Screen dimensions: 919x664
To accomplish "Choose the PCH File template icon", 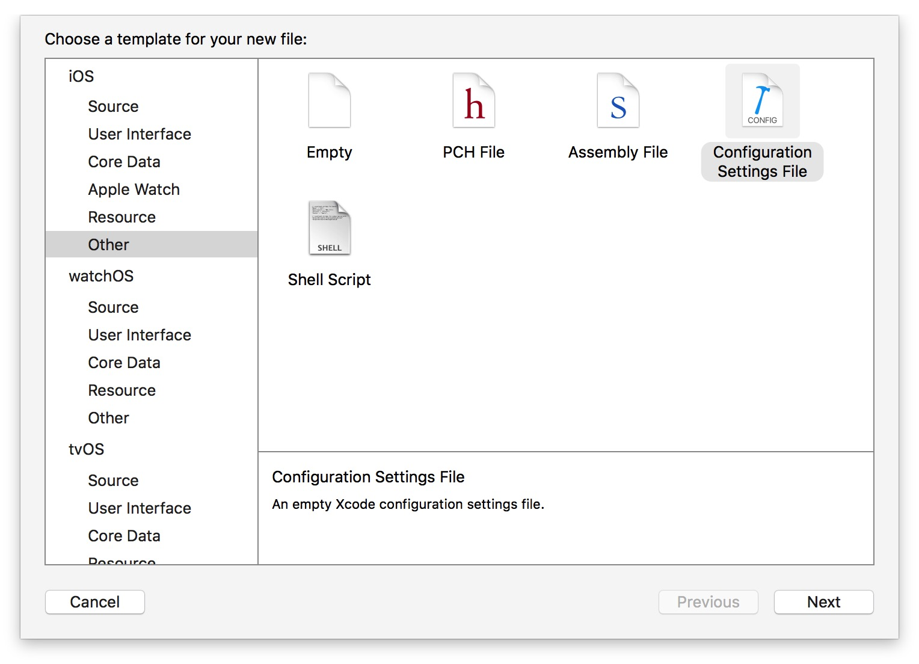I will click(473, 101).
